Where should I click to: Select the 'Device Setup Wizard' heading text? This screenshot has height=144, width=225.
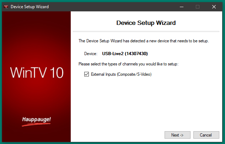(x=146, y=23)
